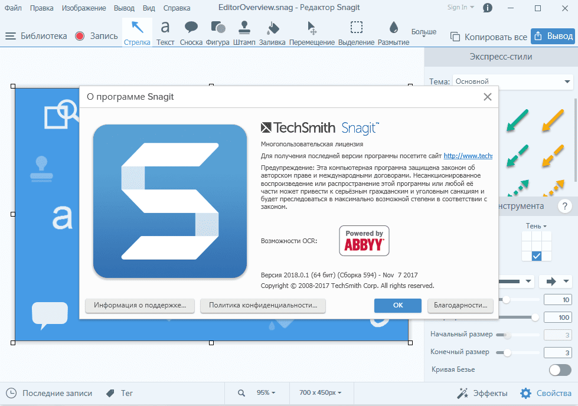Click the checked shadow direction cell
Viewport: 578px width, 406px height.
tap(536, 256)
